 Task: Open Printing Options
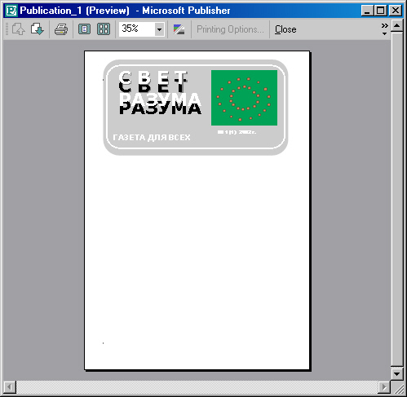point(230,29)
